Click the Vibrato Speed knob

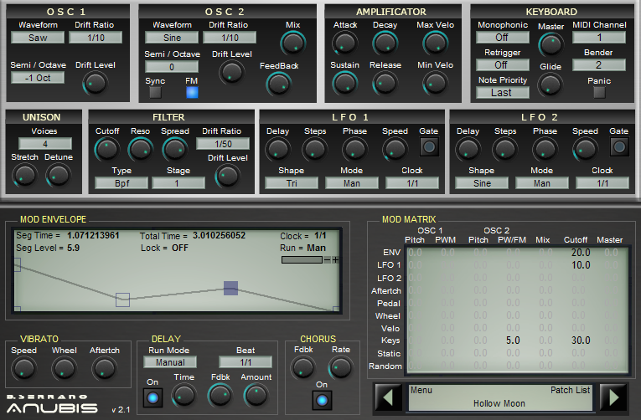coord(24,368)
